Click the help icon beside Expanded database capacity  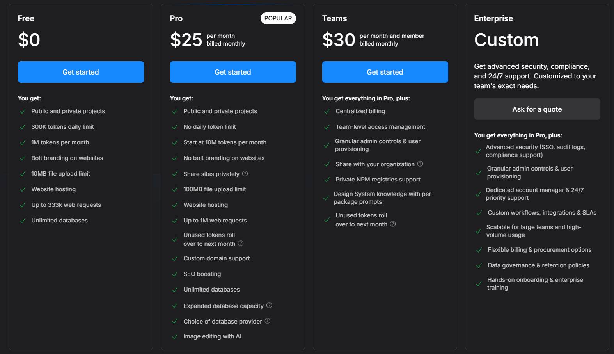[269, 306]
